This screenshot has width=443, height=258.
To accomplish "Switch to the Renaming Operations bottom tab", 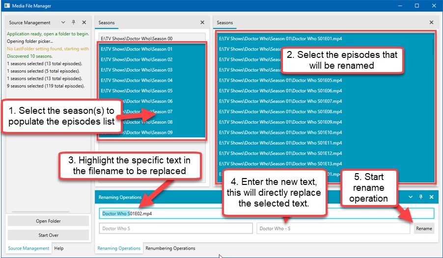I will (119, 248).
